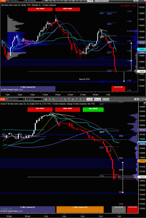
Task: Click zoom out magnifier in 90 Minute chart toolbar
Action: (57, 99)
